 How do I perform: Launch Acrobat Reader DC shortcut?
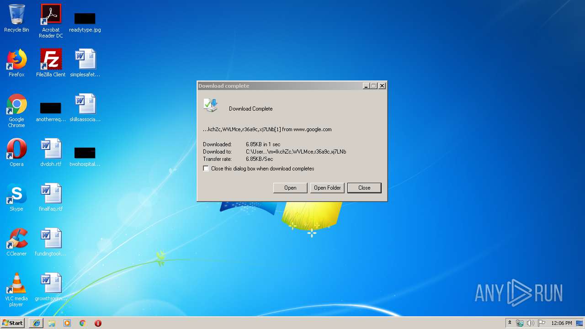(51, 21)
